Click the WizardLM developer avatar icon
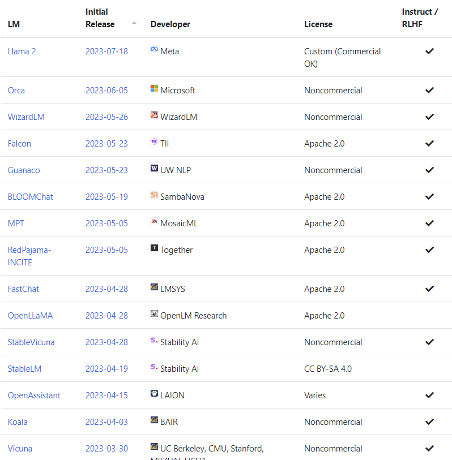 pos(154,115)
